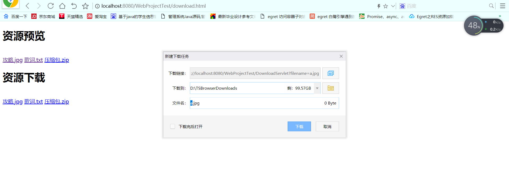Click the D:\TSBrowserDownloads path field
Viewport: 509px width, 174px height.
click(x=252, y=88)
